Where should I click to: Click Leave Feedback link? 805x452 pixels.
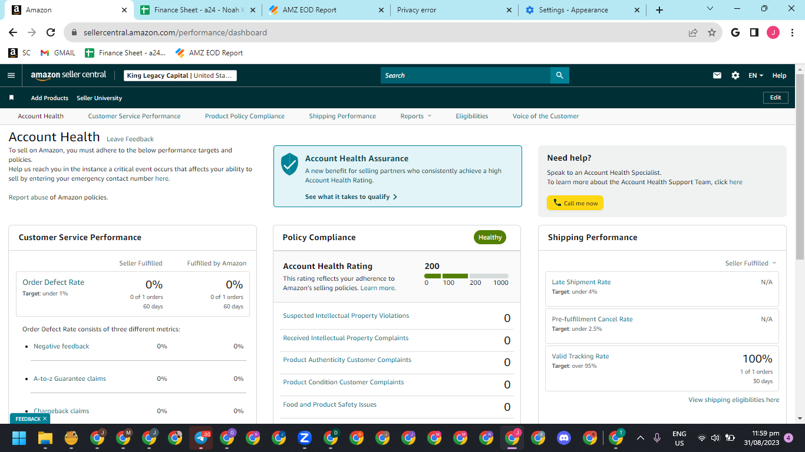pos(130,139)
